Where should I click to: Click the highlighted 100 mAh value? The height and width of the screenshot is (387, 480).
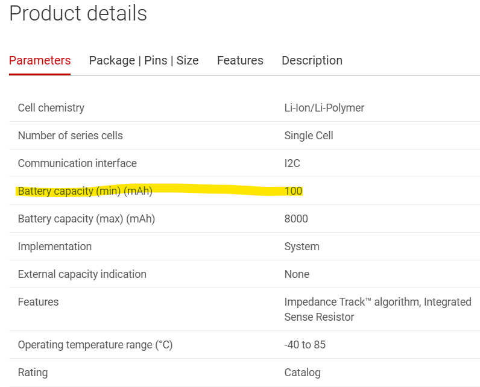click(x=293, y=191)
